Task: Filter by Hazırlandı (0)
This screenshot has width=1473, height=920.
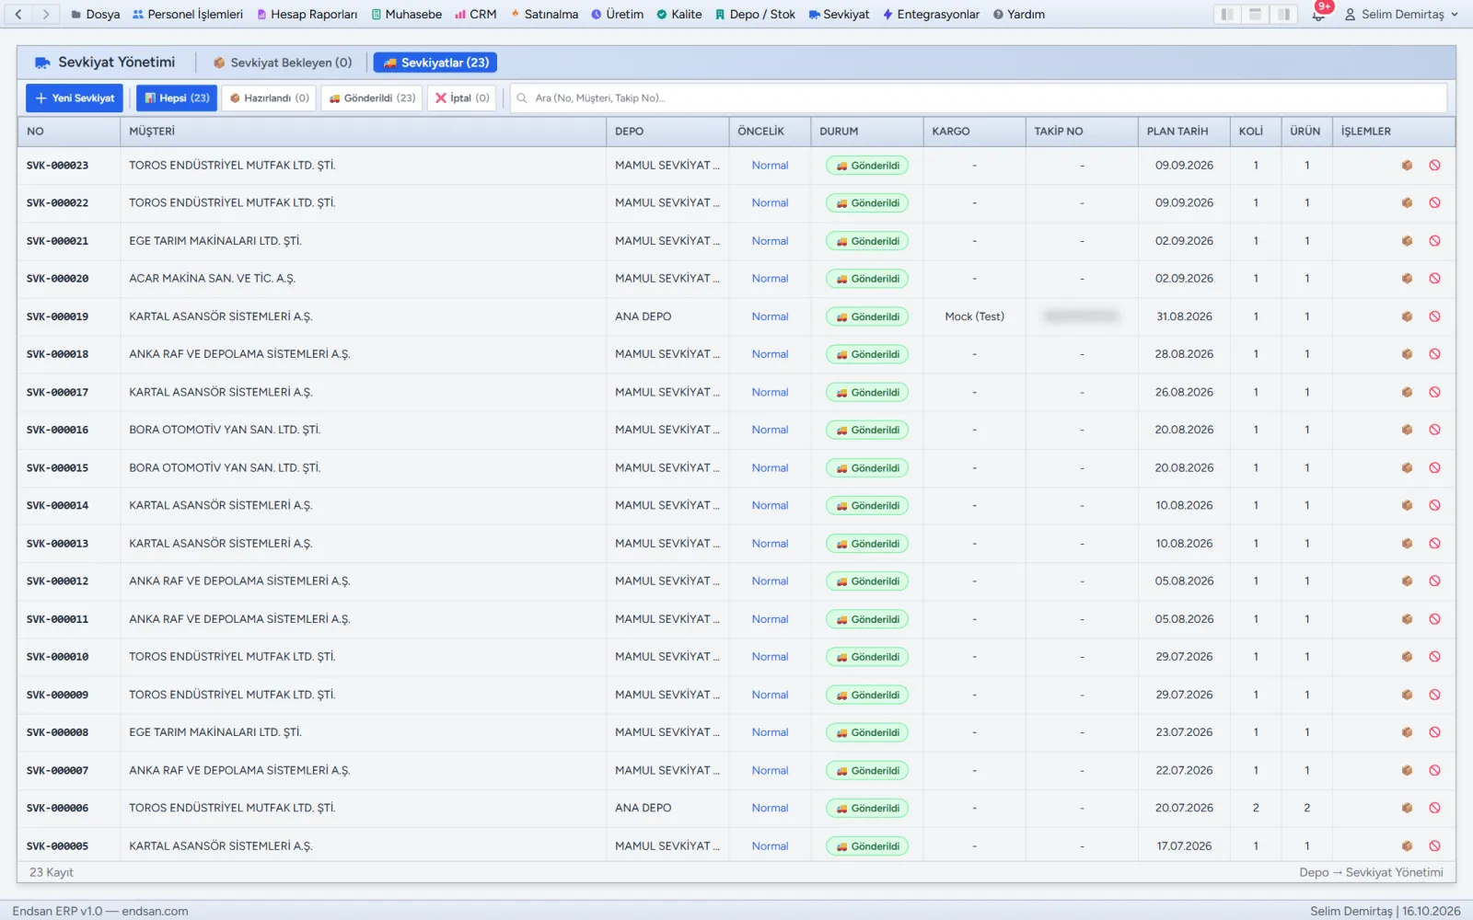Action: (x=269, y=98)
